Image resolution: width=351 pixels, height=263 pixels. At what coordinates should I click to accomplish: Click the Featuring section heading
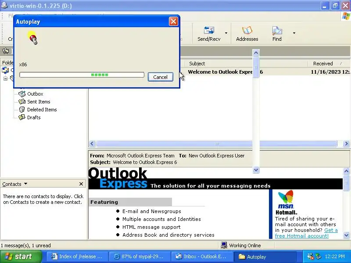[104, 202]
